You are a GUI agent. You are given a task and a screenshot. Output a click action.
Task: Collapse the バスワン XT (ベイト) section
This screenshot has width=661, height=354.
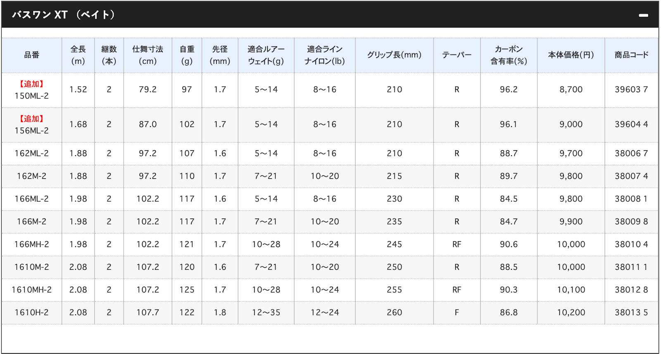(x=643, y=15)
